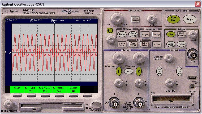This screenshot has width=202, height=114.
Task: Open the Acquire waveform settings
Action: tap(145, 35)
